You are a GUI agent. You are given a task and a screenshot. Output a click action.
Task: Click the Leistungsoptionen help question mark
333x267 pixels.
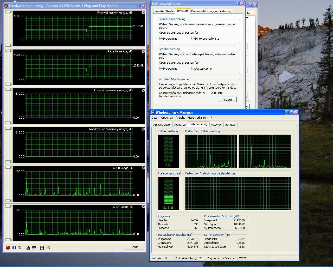coord(238,3)
